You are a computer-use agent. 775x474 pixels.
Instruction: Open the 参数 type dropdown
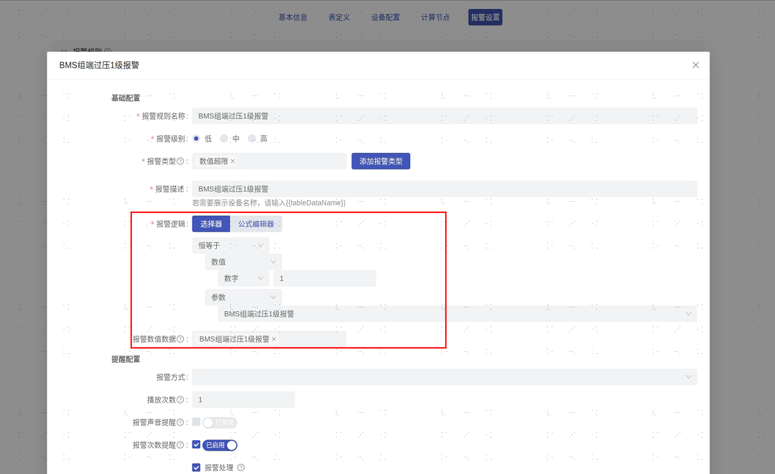[x=243, y=297]
